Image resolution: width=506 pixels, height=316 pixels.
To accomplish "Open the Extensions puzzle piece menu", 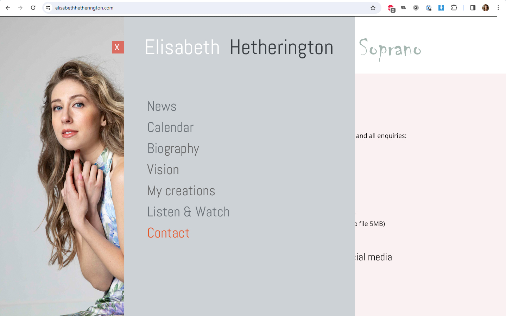I will (454, 8).
